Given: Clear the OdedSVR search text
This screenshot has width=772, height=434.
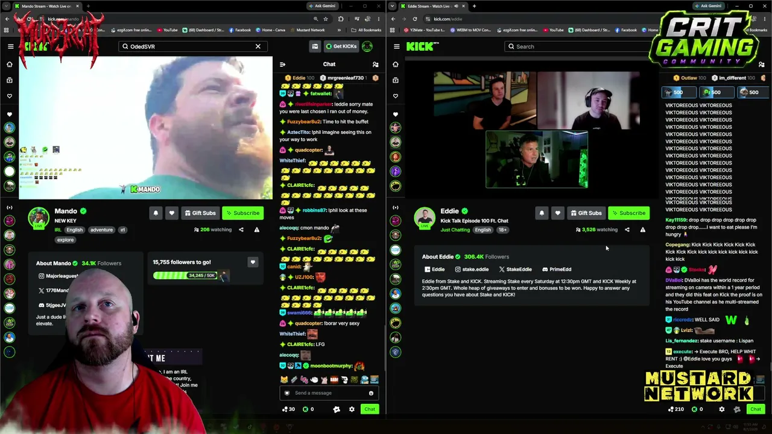Looking at the screenshot, I should point(258,46).
